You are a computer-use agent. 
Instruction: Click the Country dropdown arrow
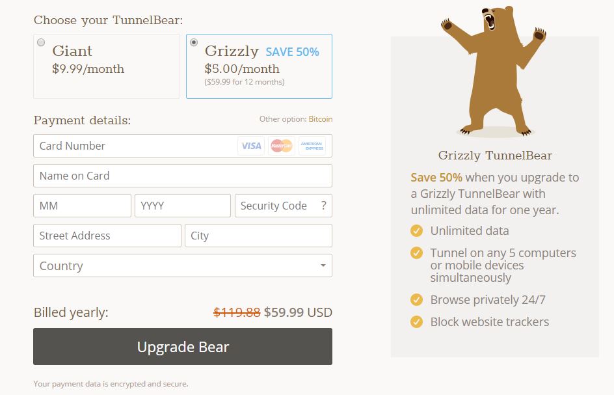pos(323,266)
